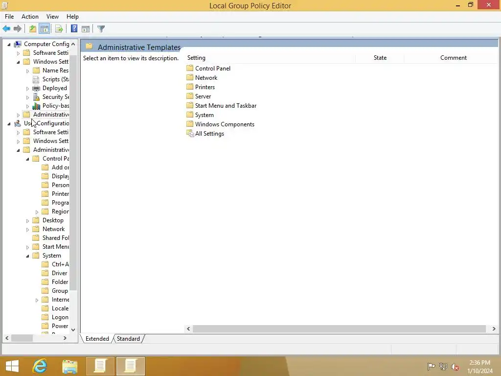Click the Forward arrow toolbar icon
This screenshot has width=501, height=376.
18,29
